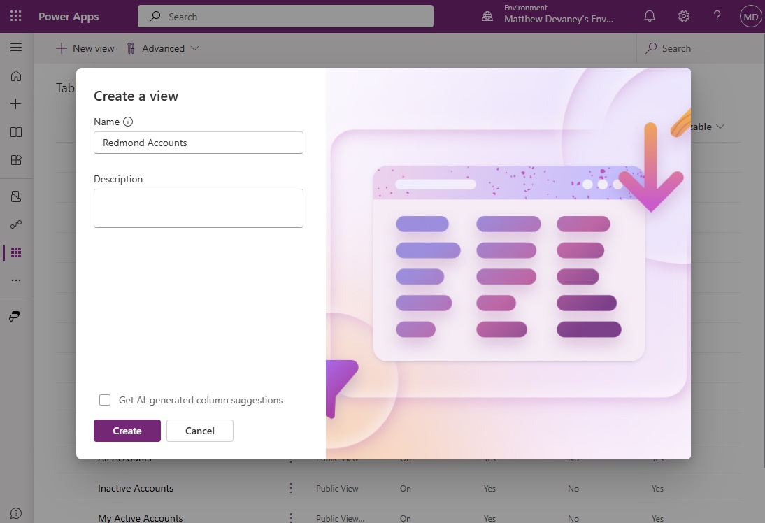Select New view in the toolbar
The width and height of the screenshot is (765, 523).
84,48
